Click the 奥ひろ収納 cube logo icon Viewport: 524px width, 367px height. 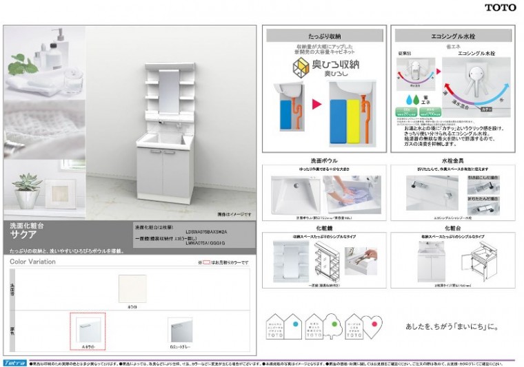[x=301, y=66]
